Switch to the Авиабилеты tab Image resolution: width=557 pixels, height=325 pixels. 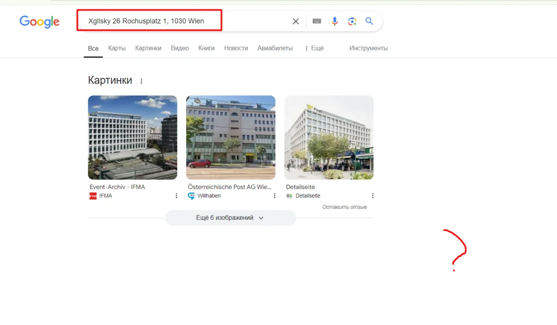pos(275,48)
